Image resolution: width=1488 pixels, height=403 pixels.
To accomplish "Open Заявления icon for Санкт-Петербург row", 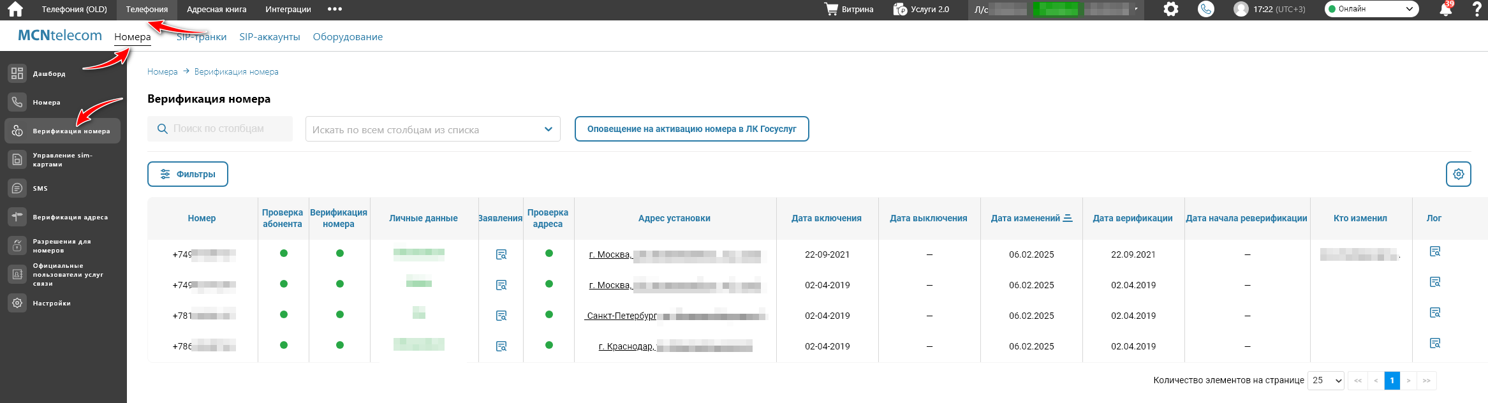I will click(501, 316).
